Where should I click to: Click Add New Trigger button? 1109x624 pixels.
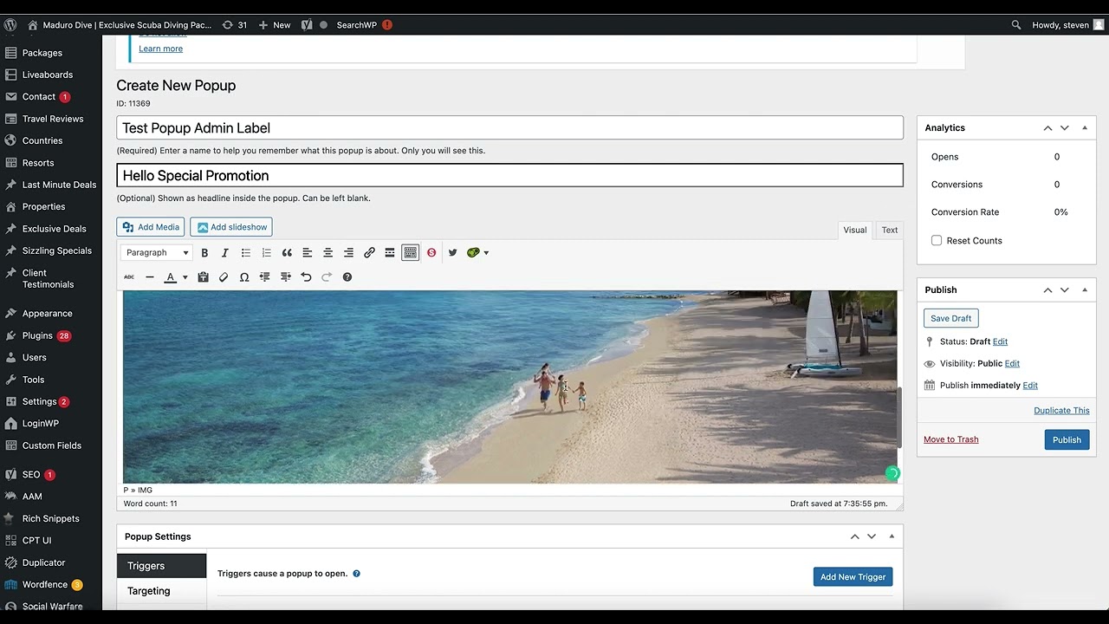pos(853,577)
